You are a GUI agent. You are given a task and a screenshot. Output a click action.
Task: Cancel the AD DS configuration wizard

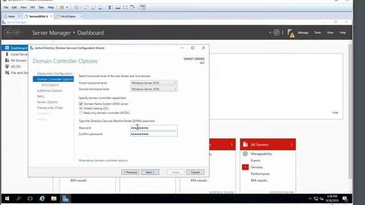pos(195,172)
